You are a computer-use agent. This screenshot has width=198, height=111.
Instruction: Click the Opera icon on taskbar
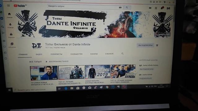click(x=124, y=87)
